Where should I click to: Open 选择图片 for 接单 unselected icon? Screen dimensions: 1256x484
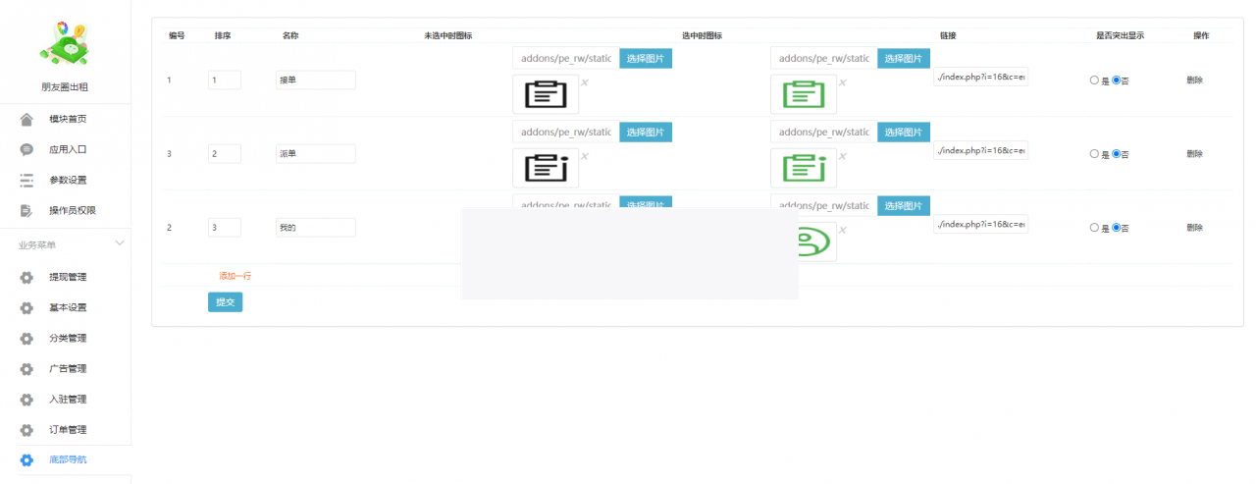(x=645, y=59)
